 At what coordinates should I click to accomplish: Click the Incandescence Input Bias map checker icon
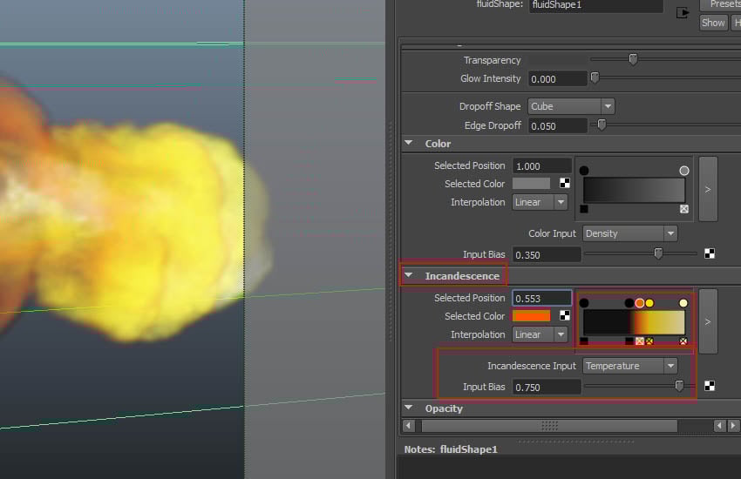tap(710, 386)
